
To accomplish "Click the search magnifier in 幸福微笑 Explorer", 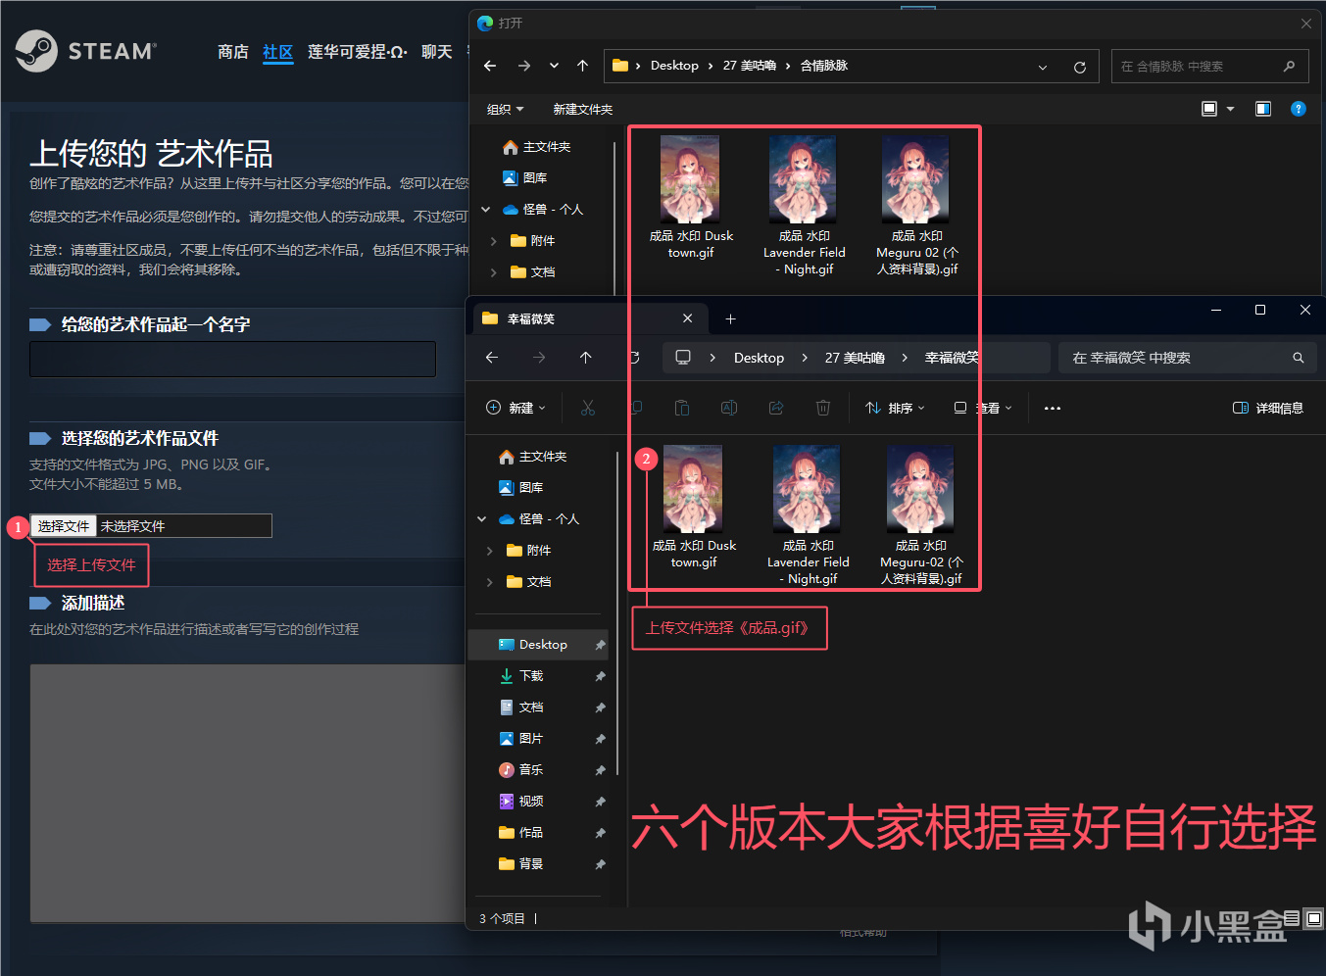I will [x=1299, y=358].
